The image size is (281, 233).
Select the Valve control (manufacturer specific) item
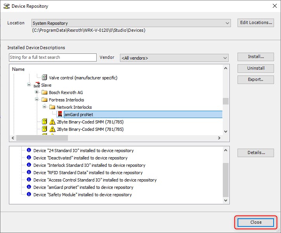click(83, 78)
